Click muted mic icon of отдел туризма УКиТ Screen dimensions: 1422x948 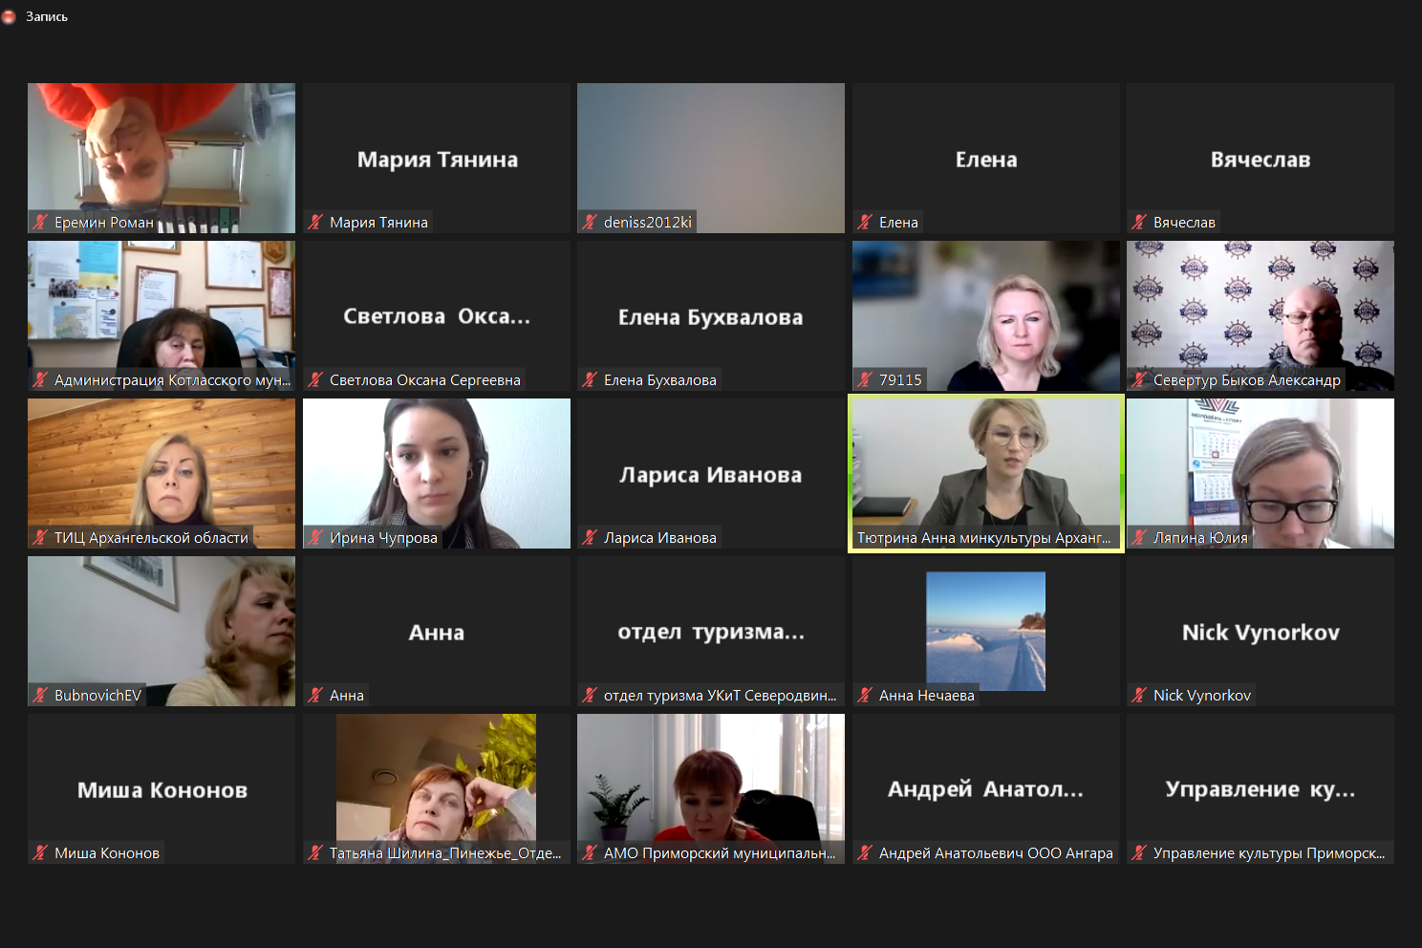[x=590, y=695]
